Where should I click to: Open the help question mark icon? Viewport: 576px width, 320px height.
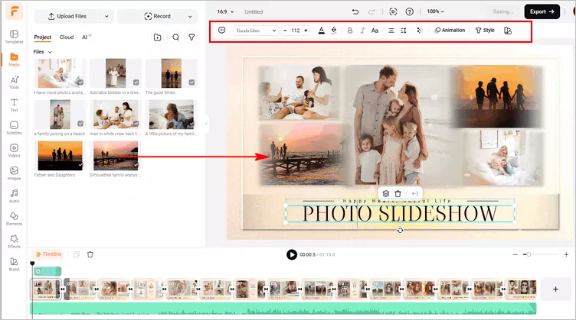tap(409, 11)
